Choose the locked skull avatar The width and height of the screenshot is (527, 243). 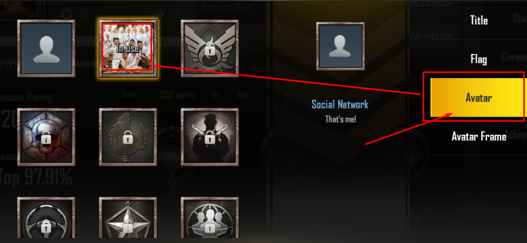pos(46,137)
